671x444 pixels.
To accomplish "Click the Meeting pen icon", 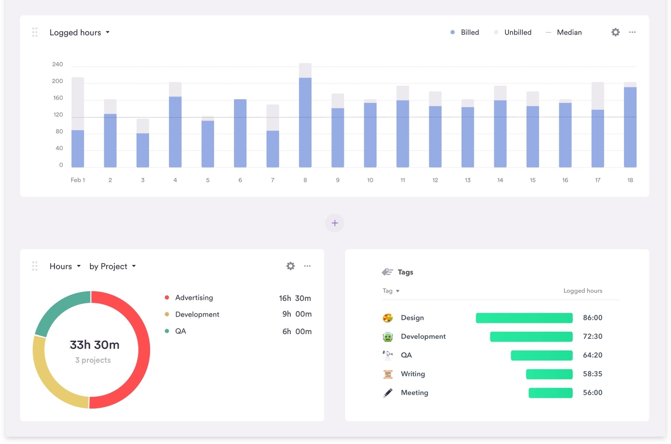I will coord(388,392).
